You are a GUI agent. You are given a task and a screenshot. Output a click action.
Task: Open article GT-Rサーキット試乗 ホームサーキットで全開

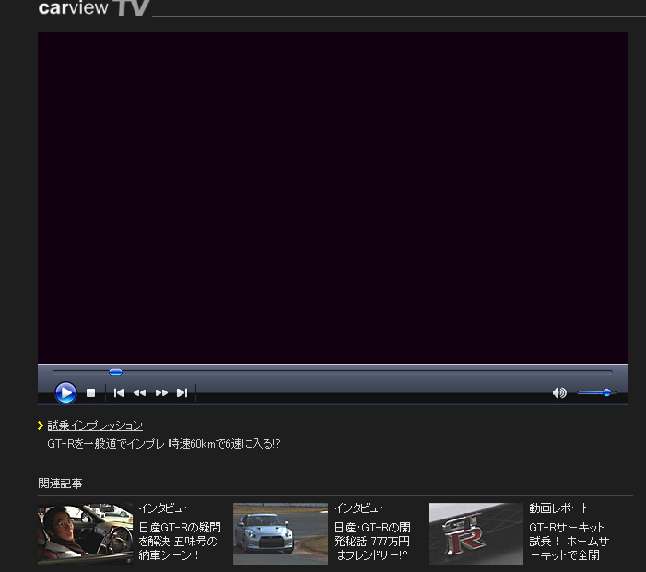point(569,541)
